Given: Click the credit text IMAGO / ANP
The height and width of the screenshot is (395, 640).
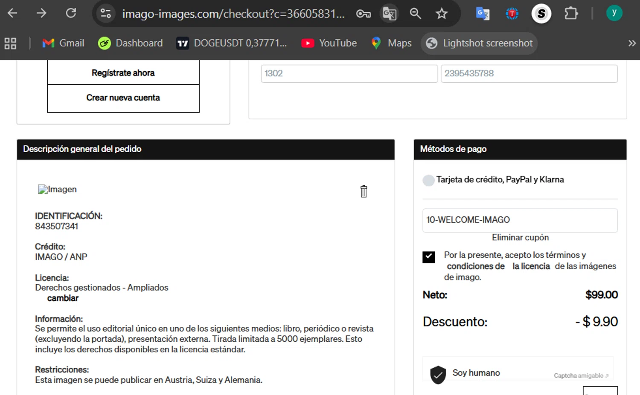Looking at the screenshot, I should [61, 257].
